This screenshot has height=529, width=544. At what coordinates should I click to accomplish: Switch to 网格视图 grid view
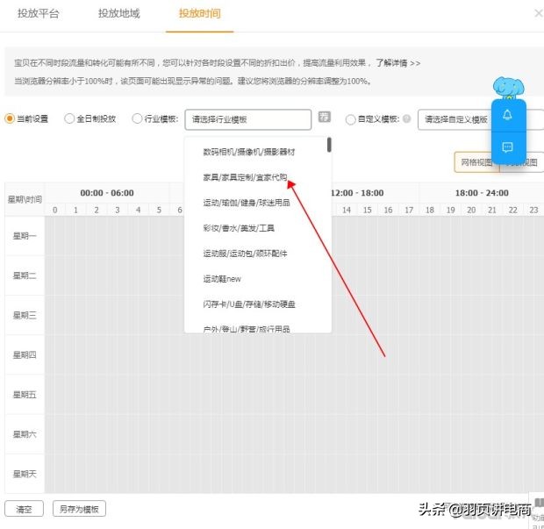476,162
